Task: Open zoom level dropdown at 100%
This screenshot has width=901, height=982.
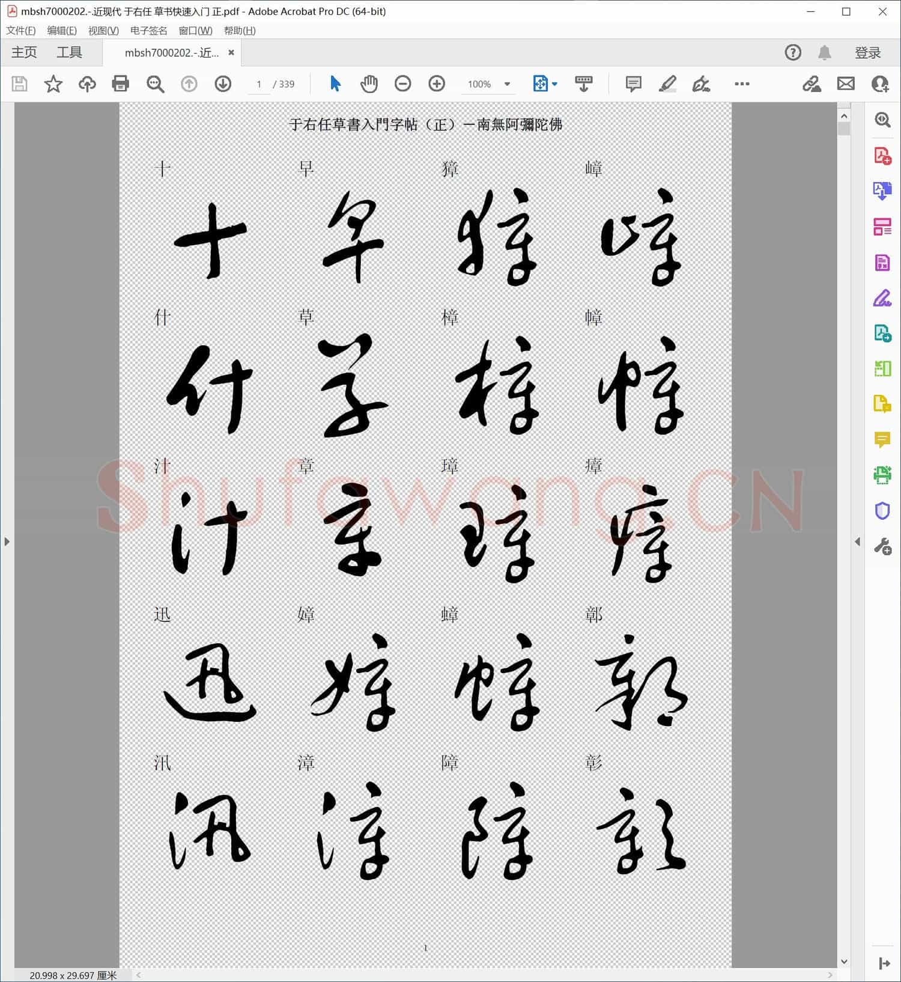Action: pyautogui.click(x=507, y=84)
